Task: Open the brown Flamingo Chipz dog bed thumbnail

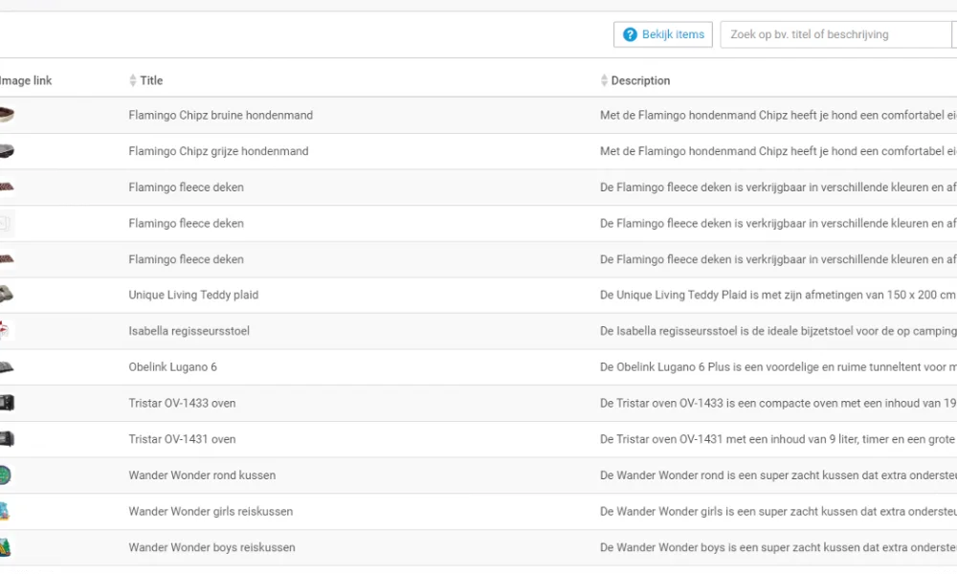Action: 7,116
